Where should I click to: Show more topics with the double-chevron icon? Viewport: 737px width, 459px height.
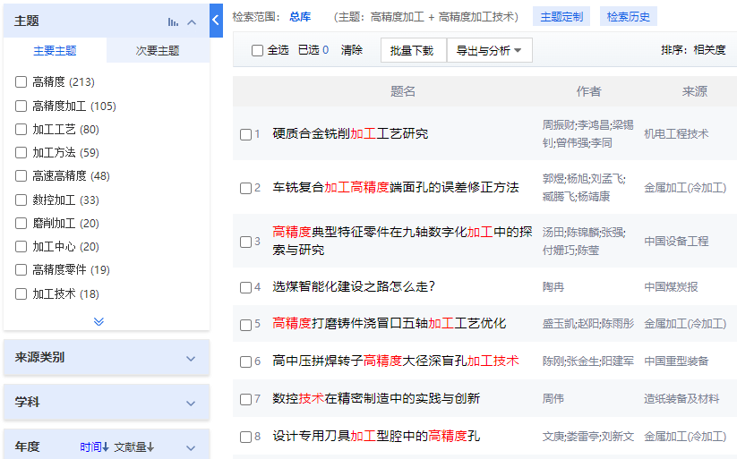click(99, 321)
